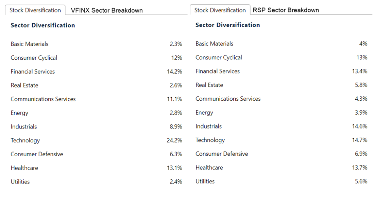390x197 pixels.
Task: Select right Sector Diversification heading
Action: coord(227,25)
